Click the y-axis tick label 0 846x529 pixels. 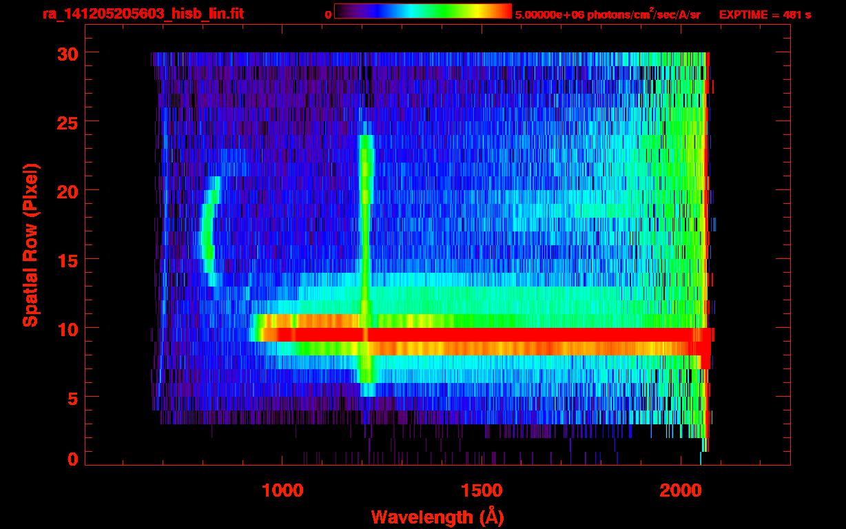click(74, 459)
